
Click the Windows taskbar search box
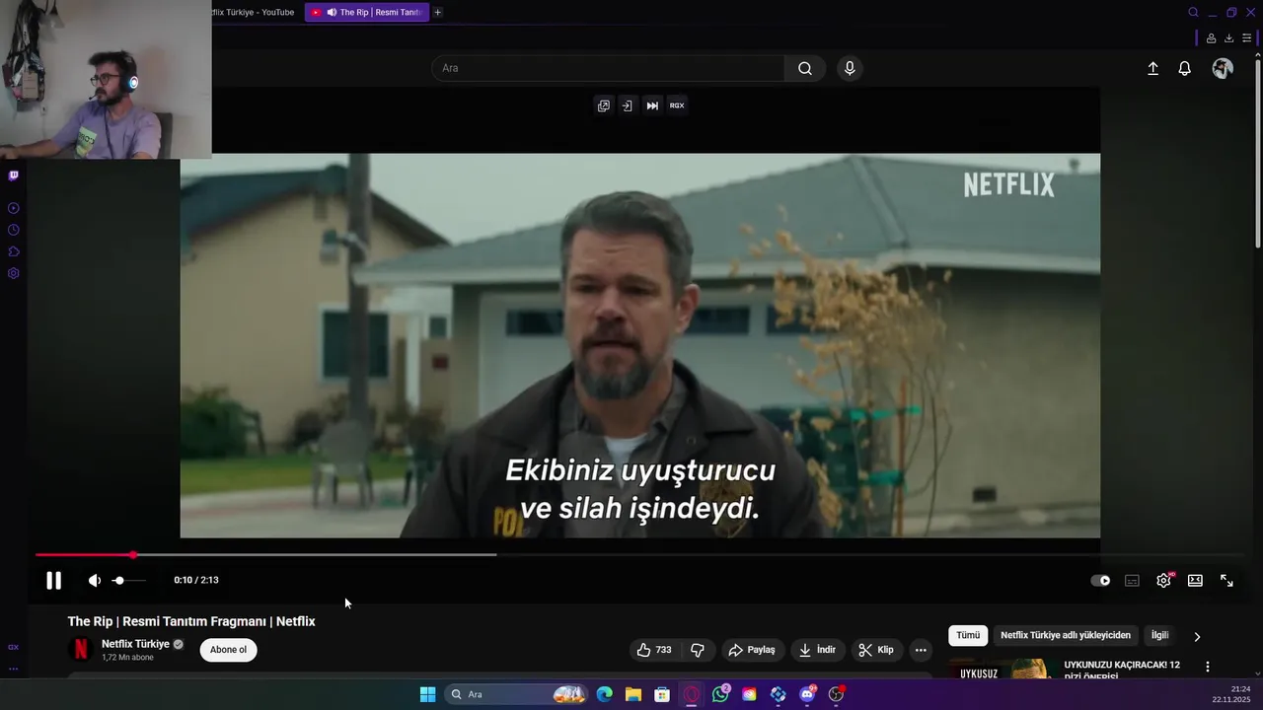pos(516,694)
